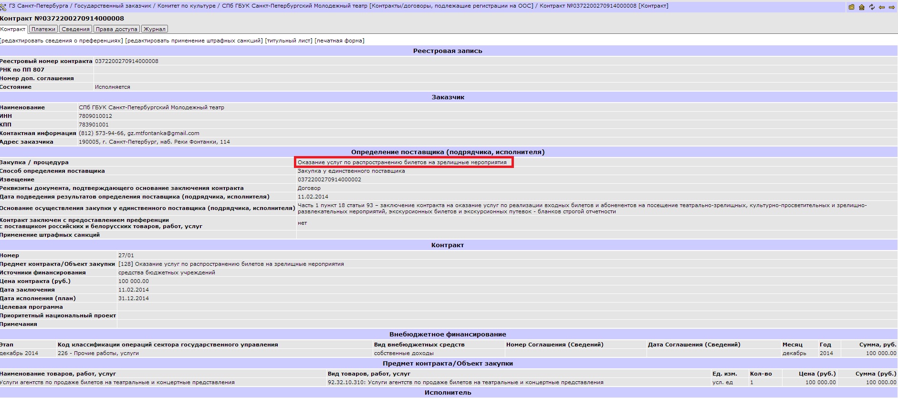Click document value Договор
This screenshot has height=398, width=898.
309,188
